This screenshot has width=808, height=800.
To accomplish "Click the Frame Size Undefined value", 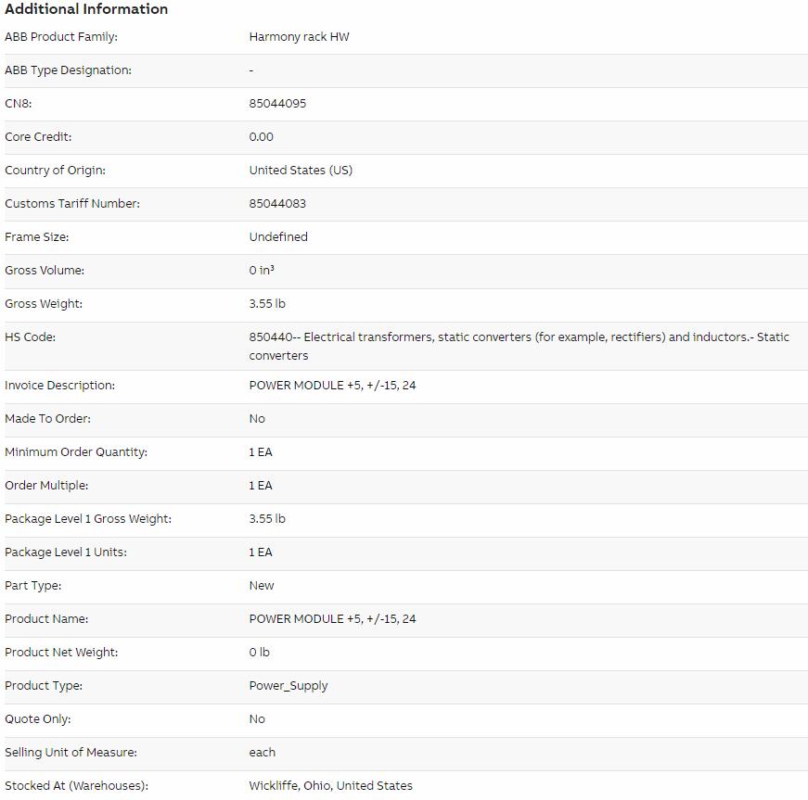I will pyautogui.click(x=278, y=236).
